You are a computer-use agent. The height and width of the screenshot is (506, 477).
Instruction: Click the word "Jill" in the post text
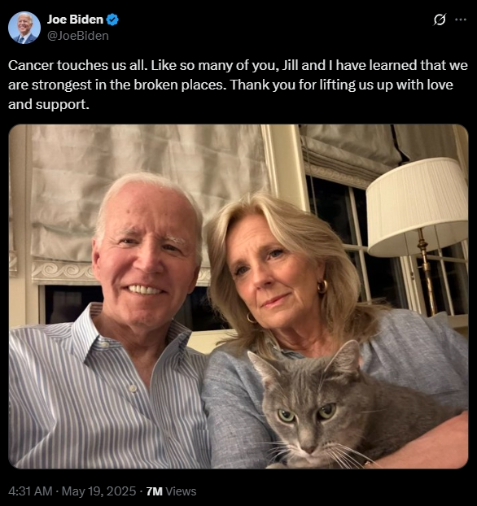coord(291,65)
